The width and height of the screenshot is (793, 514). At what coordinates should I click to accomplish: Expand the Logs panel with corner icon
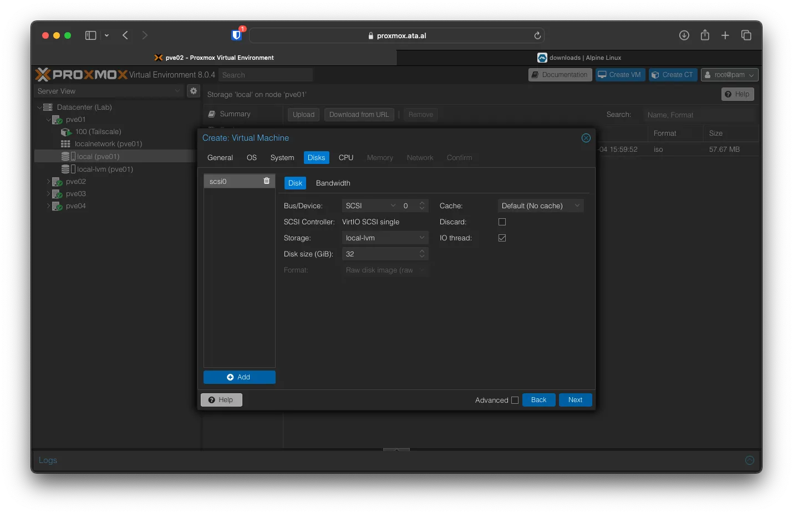point(750,460)
